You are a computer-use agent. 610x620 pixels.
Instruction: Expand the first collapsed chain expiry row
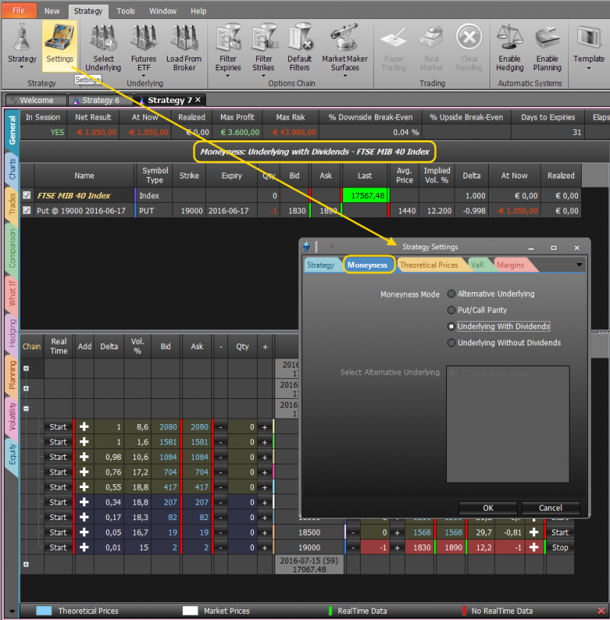pos(27,368)
